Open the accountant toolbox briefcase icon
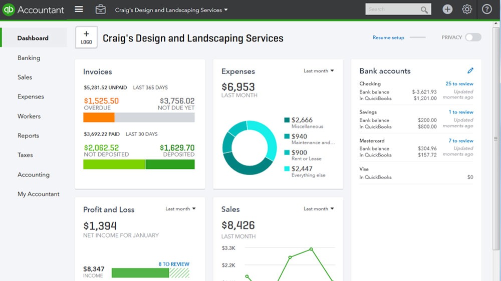Image resolution: width=501 pixels, height=281 pixels. click(x=100, y=9)
